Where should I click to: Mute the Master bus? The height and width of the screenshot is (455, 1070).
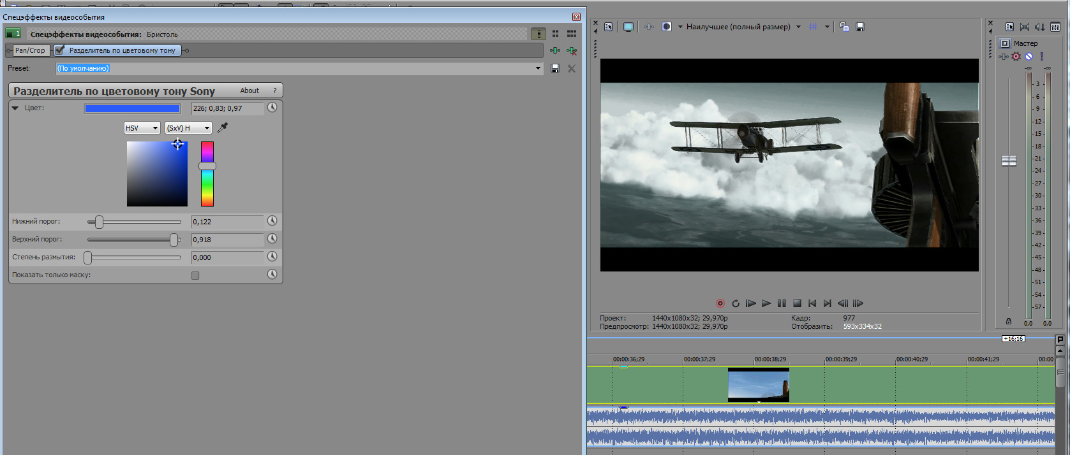[x=1029, y=57]
